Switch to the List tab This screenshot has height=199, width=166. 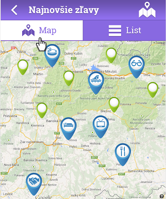[124, 30]
